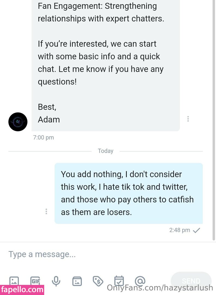216x295 pixels.
Task: Click the 'Type a message...' field
Action: tap(106, 254)
